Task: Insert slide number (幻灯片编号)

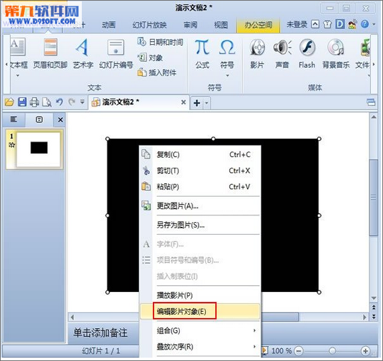Action: click(x=116, y=54)
